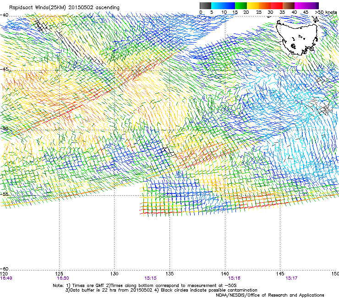Click the gray 0-5 knots legend color
This screenshot has height=298, width=339.
tap(205, 6)
